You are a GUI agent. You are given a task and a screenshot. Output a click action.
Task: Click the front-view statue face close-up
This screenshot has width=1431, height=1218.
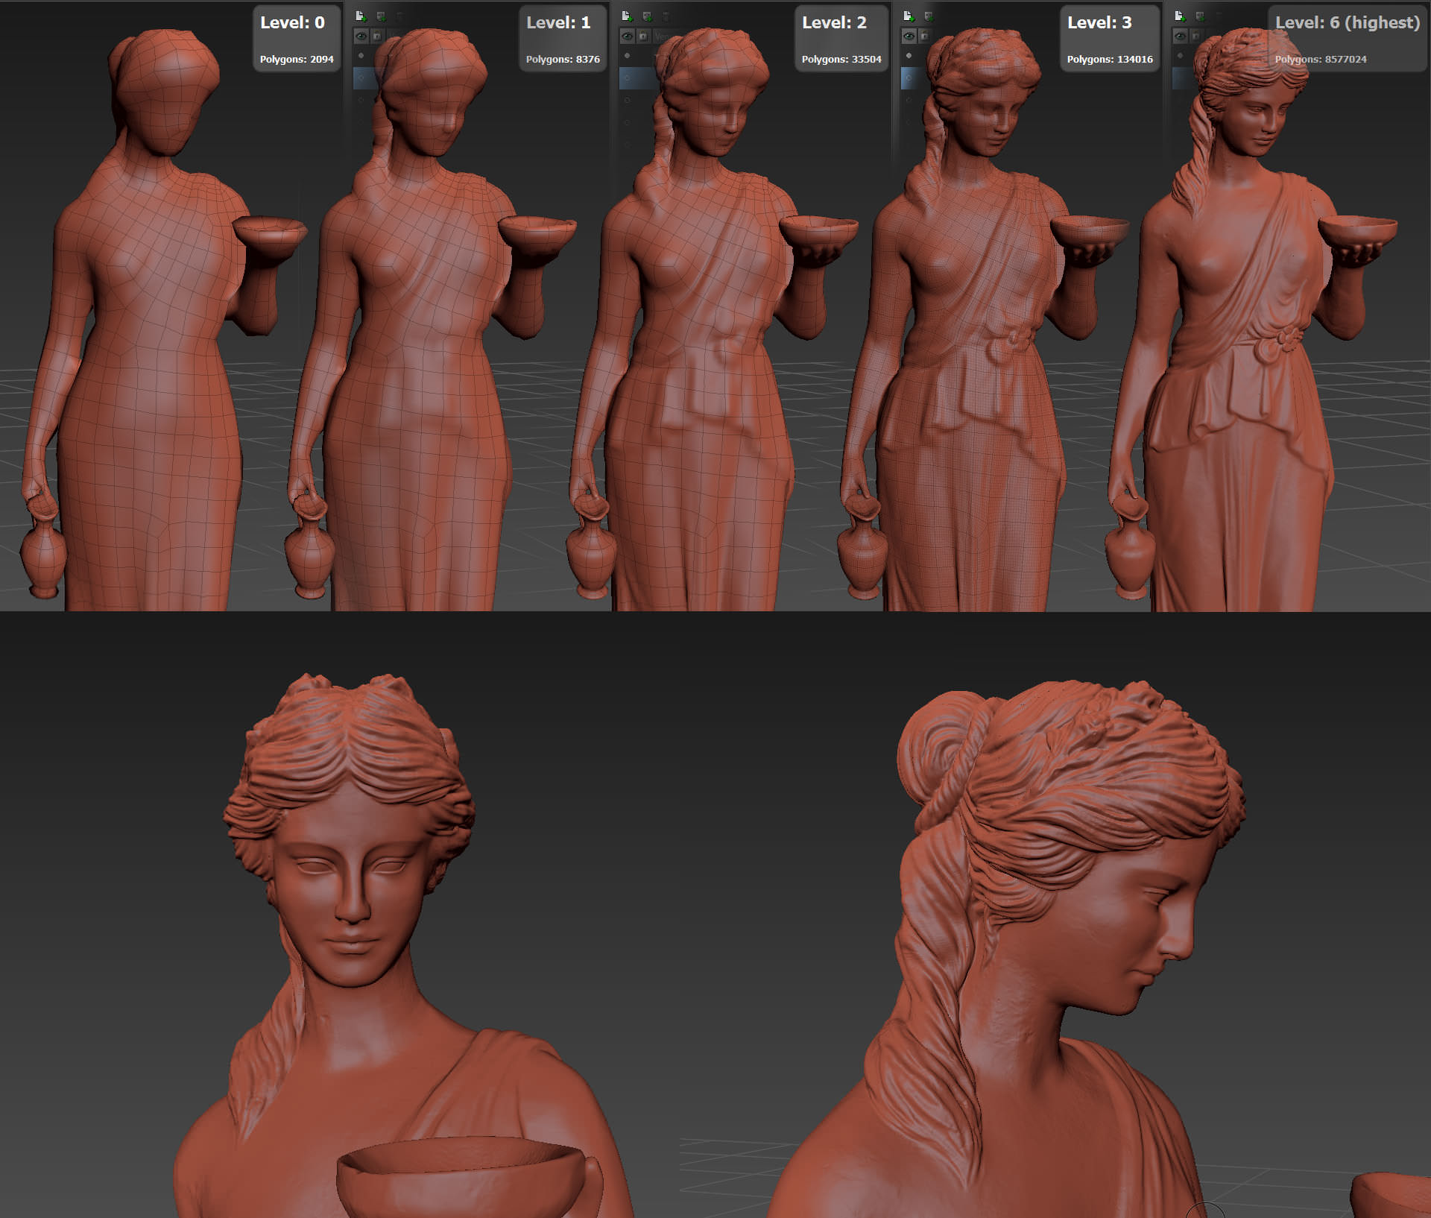(x=350, y=887)
